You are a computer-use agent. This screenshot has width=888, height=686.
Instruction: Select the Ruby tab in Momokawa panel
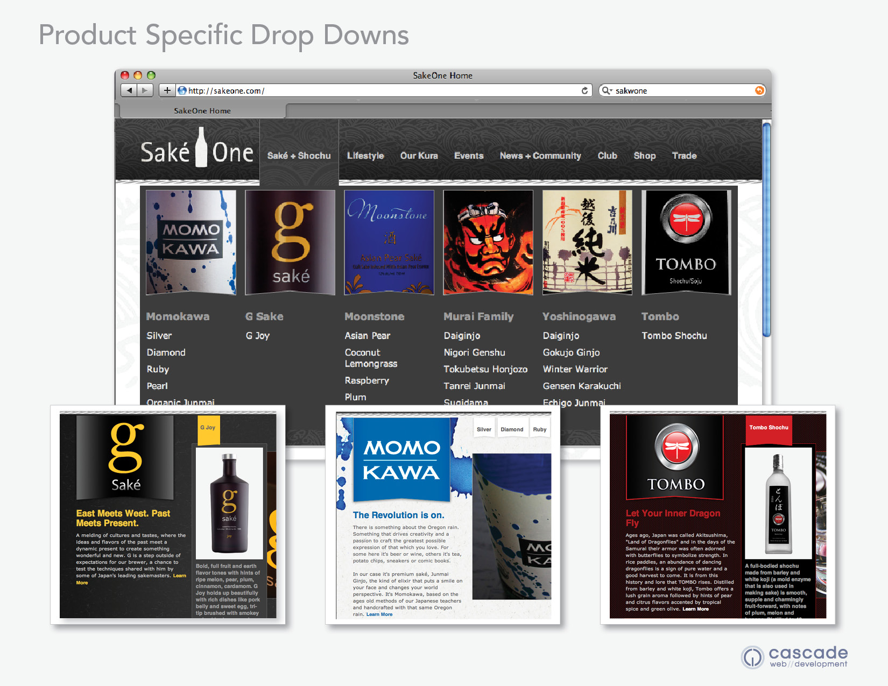[540, 429]
